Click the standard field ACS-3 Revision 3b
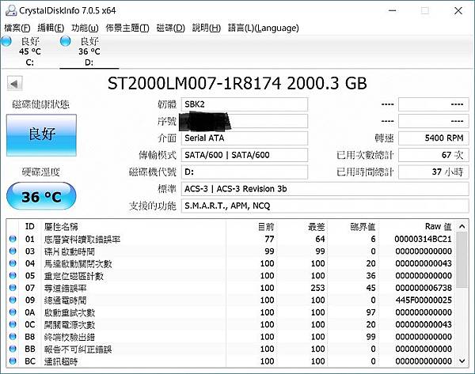The width and height of the screenshot is (475, 374). pyautogui.click(x=325, y=189)
